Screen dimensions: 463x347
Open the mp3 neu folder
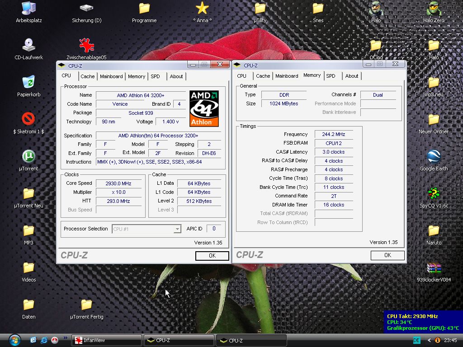[x=434, y=86]
